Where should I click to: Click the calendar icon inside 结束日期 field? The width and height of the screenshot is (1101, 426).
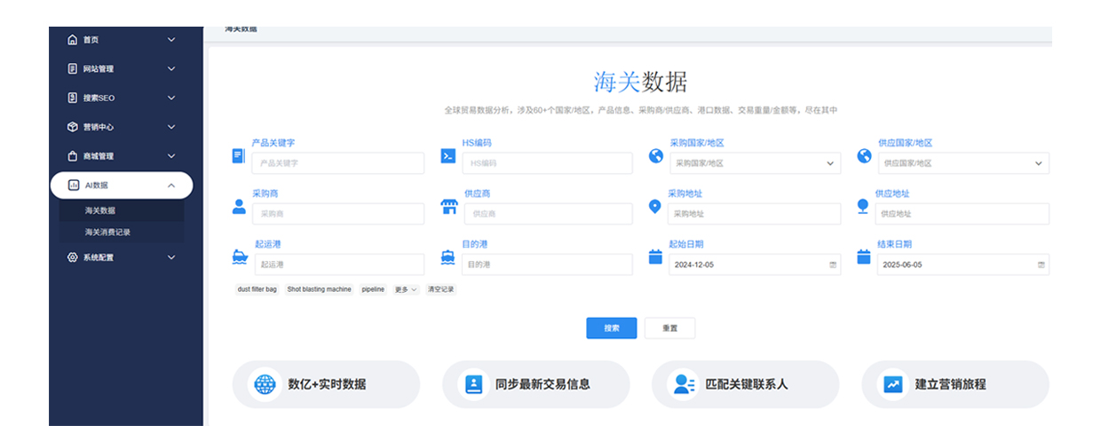point(1042,264)
